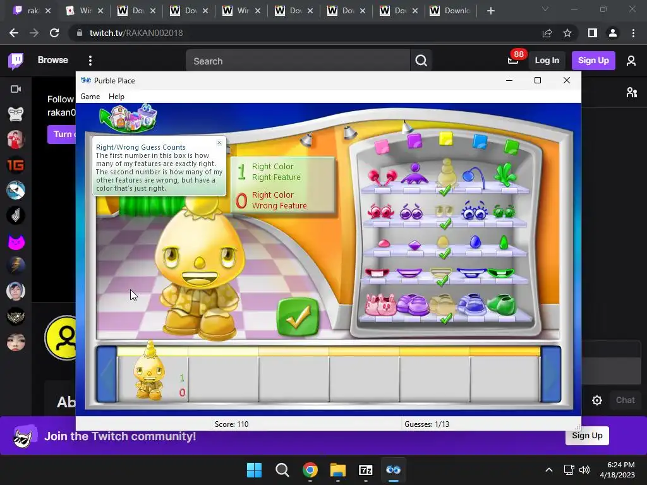Open File Explorer from taskbar
Screen dimensions: 647x485
pyautogui.click(x=337, y=470)
